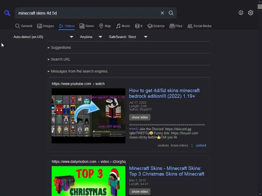Open the SafeSearch: Strict dropdown

tap(128, 37)
